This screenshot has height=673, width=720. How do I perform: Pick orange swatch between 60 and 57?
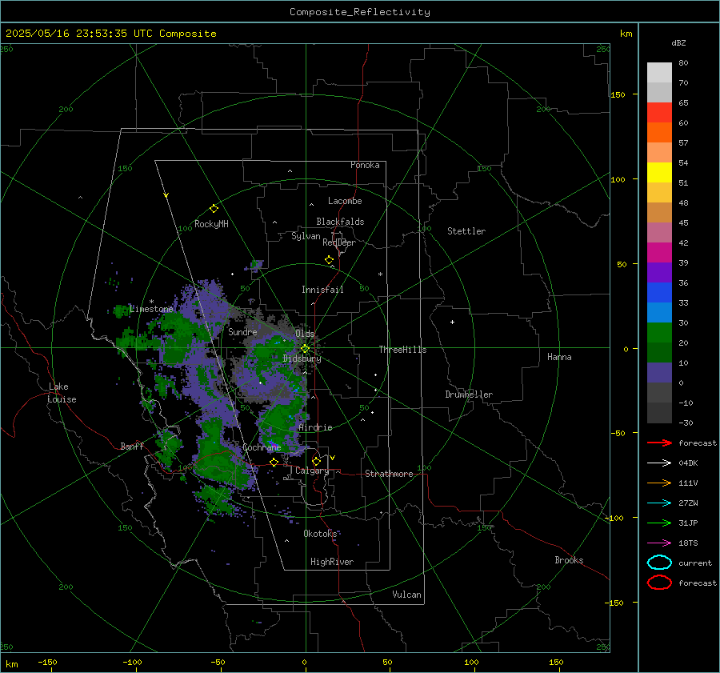pyautogui.click(x=659, y=132)
